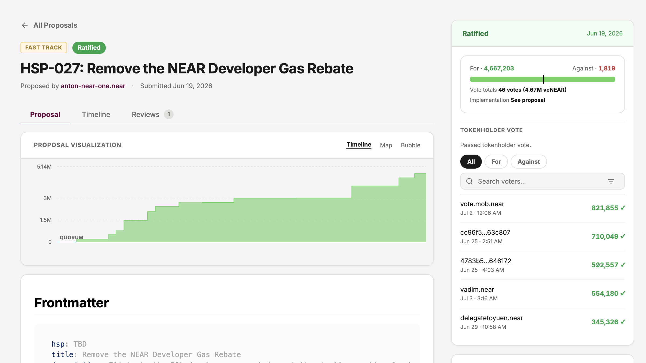Click the 3M axis label
The width and height of the screenshot is (646, 363).
pos(48,198)
